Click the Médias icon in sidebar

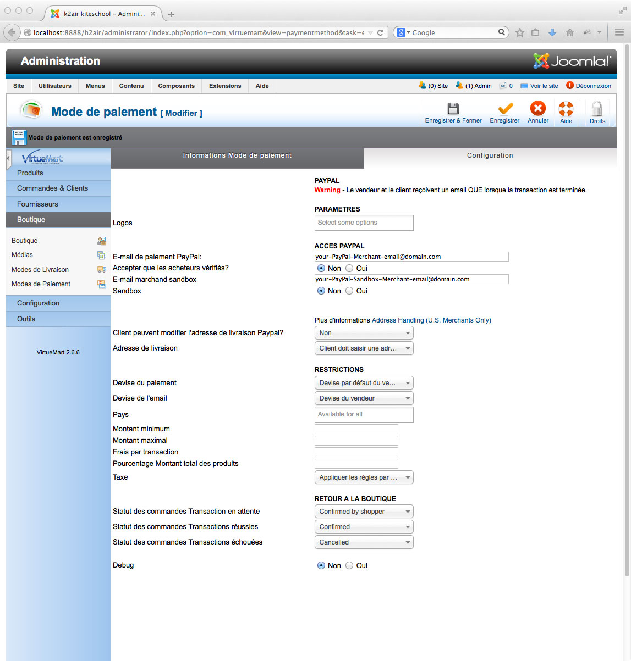point(102,255)
